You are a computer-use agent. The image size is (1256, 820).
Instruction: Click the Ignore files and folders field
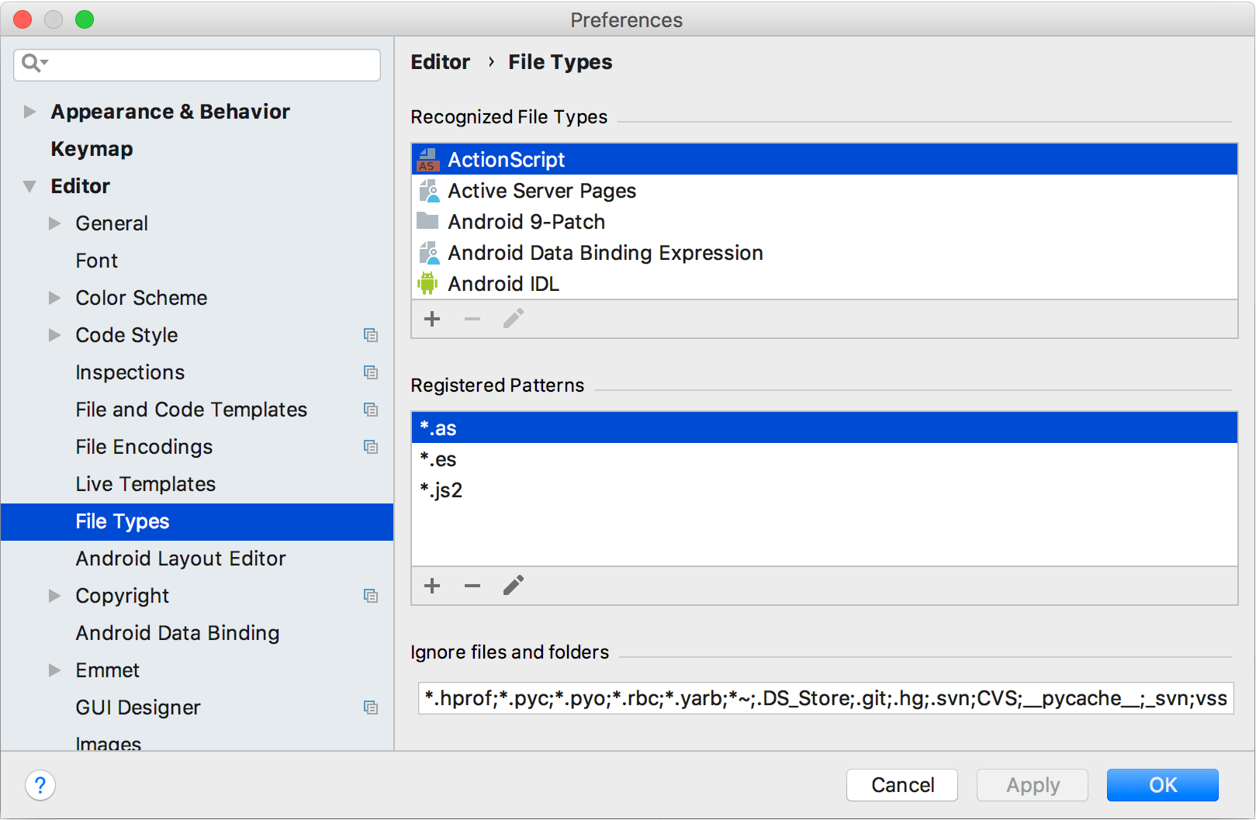coord(825,698)
